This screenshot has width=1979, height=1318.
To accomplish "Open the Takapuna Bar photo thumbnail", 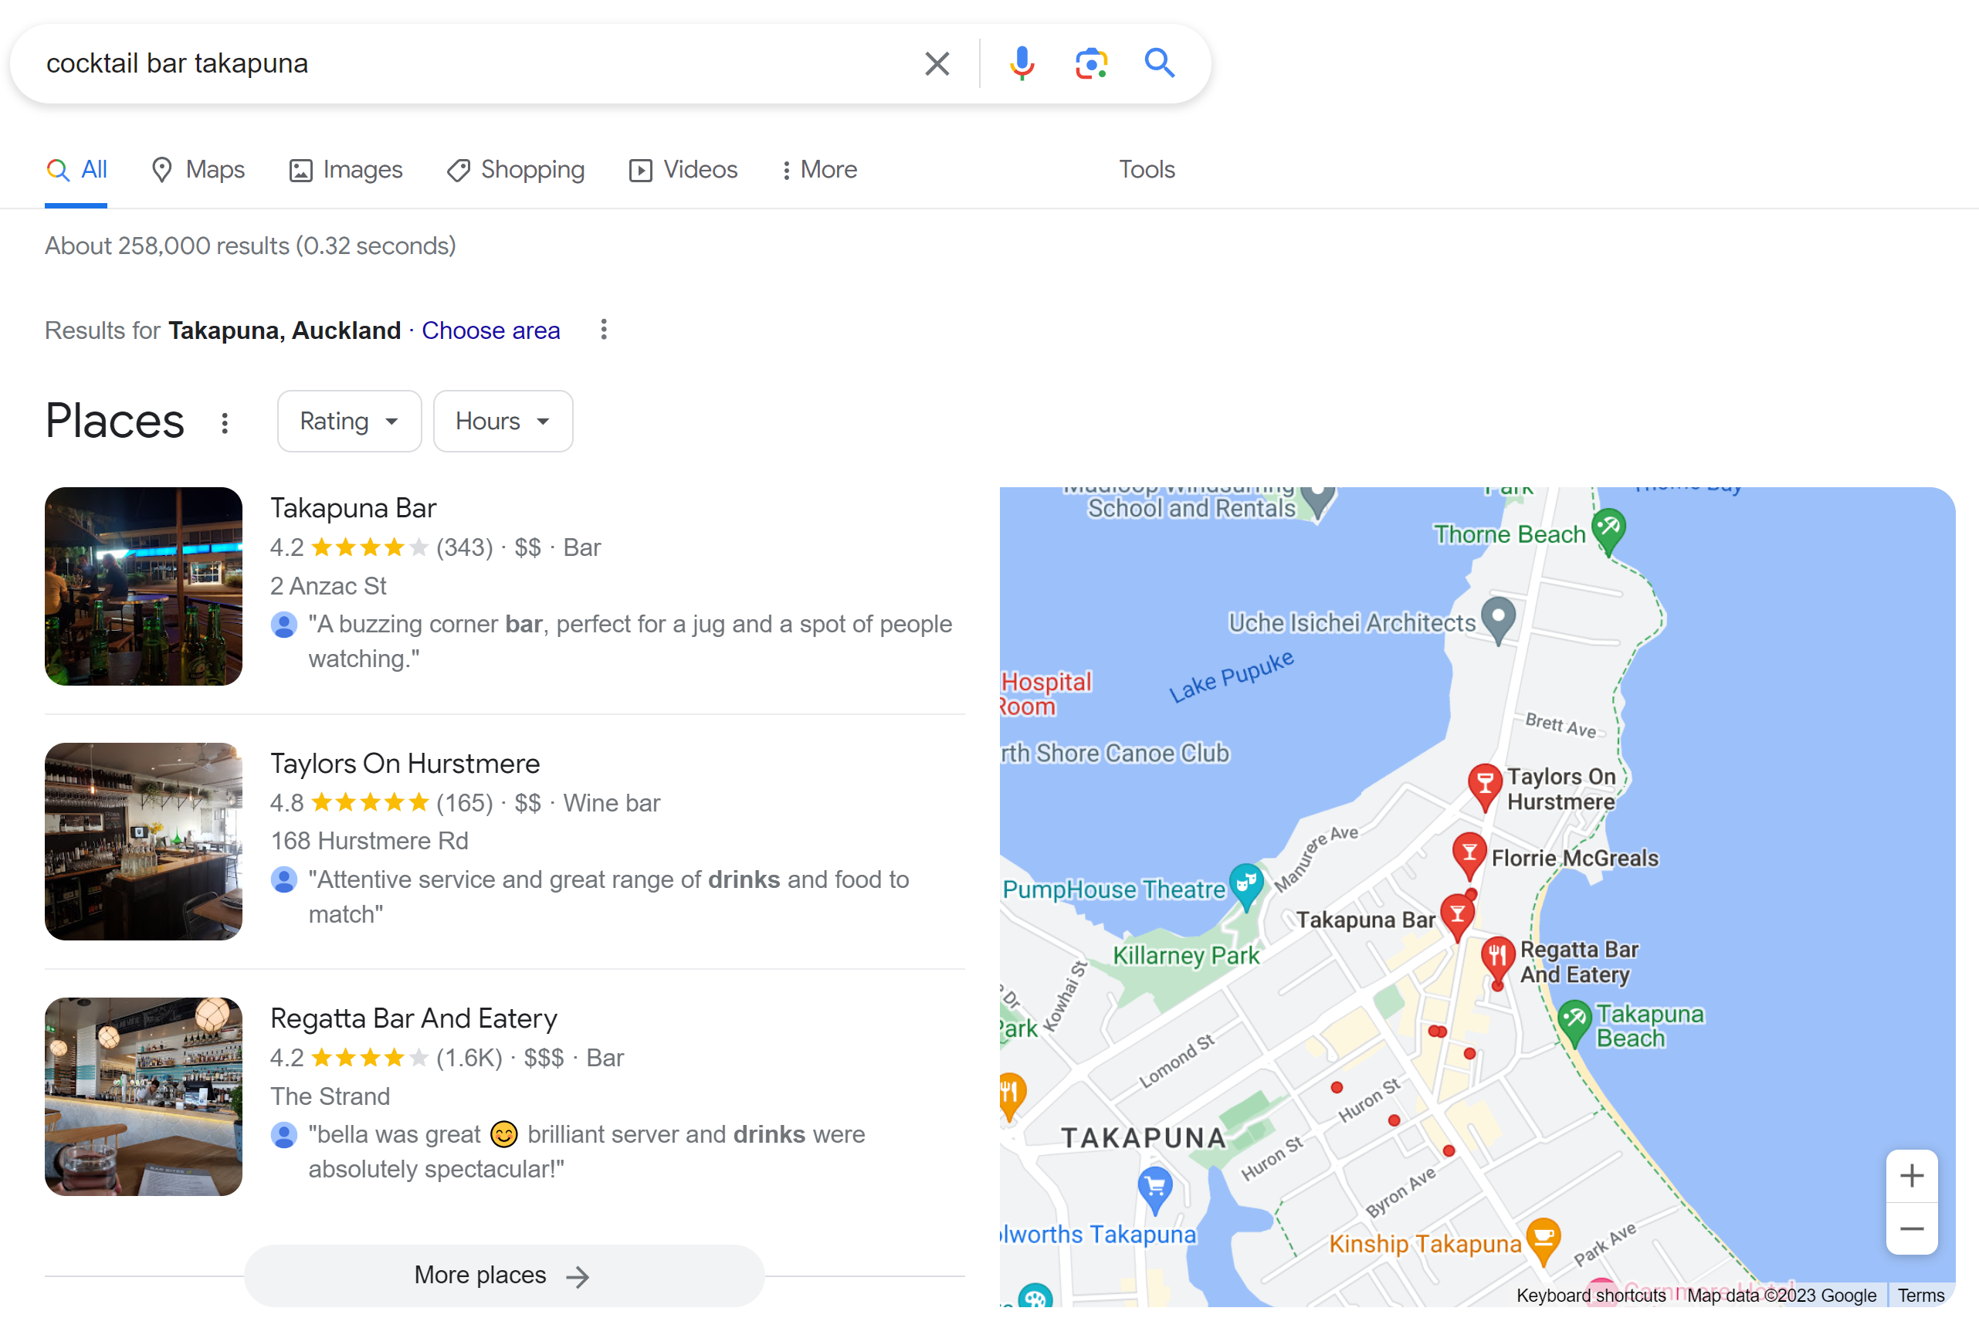I will 144,587.
